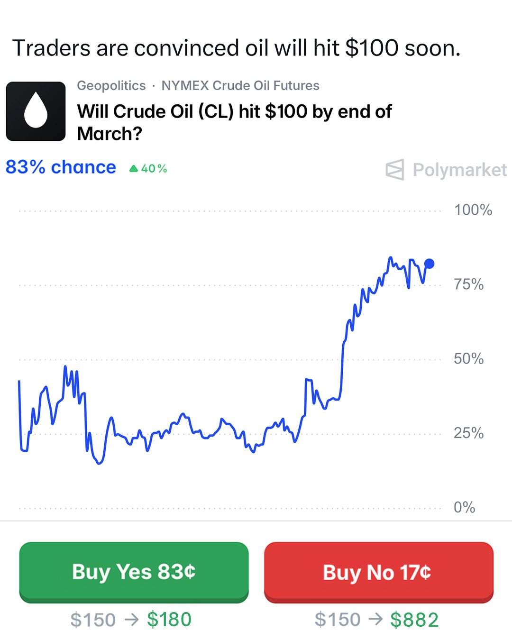The width and height of the screenshot is (512, 640).
Task: Click the $882 payout under Buy No
Action: 414,620
